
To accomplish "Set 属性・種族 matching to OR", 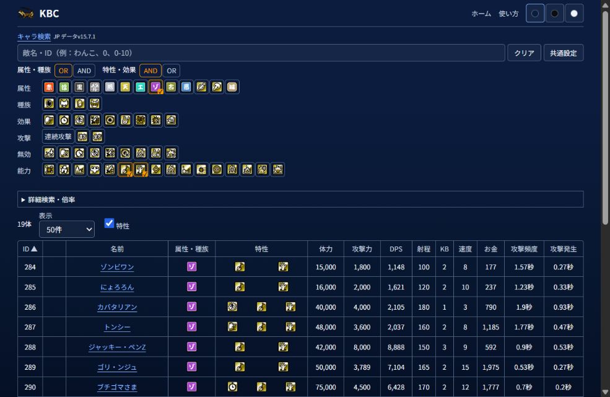I will point(63,71).
